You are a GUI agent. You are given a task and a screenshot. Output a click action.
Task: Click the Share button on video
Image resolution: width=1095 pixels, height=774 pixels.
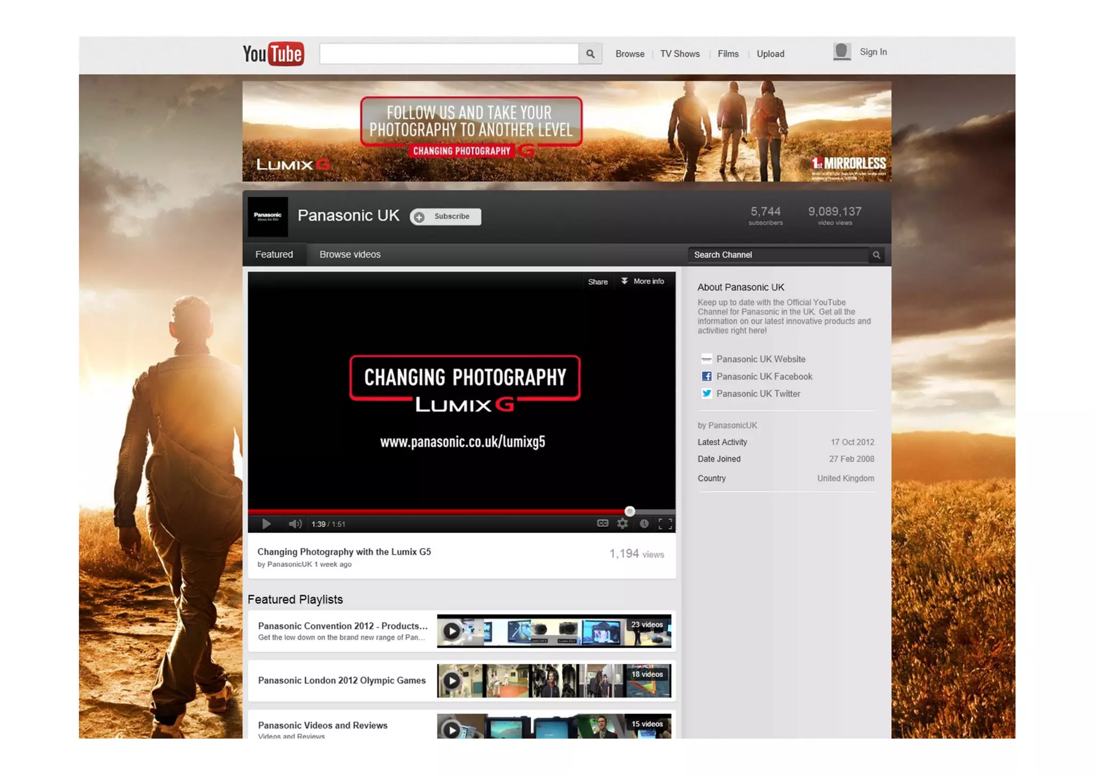(x=598, y=282)
